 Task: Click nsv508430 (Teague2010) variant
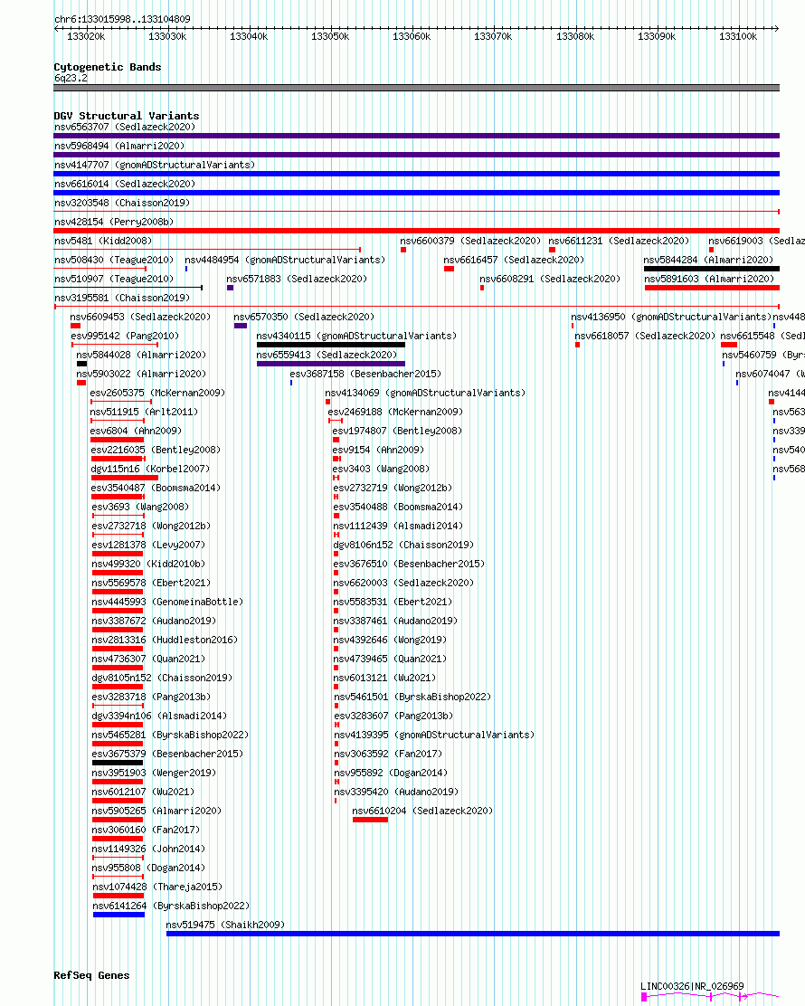click(114, 261)
